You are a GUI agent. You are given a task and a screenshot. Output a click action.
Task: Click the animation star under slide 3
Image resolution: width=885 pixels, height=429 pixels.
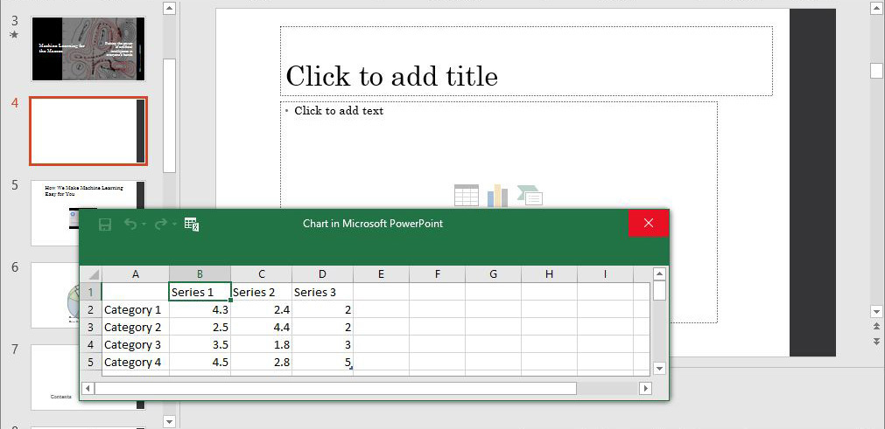click(x=14, y=35)
